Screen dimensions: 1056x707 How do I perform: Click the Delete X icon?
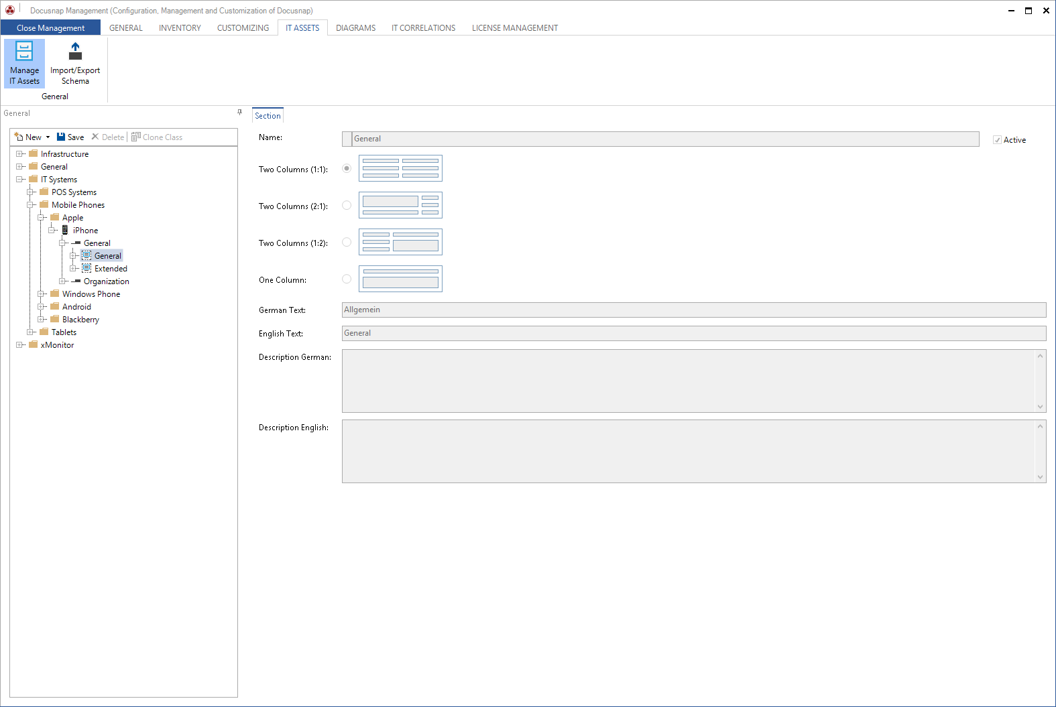pos(95,137)
